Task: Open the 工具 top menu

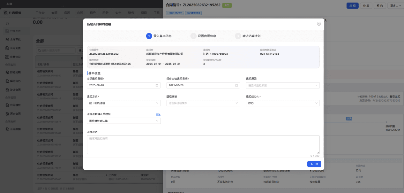Action: (157, 13)
